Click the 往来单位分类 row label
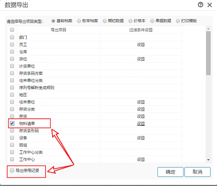 [x=31, y=81]
